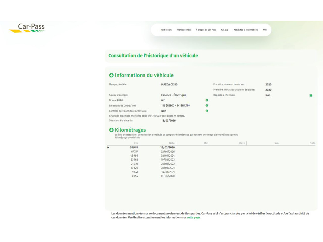Image resolution: width=323 pixels, height=242 pixels.
Task: Collapse the Kilométrages section
Action: [111, 130]
